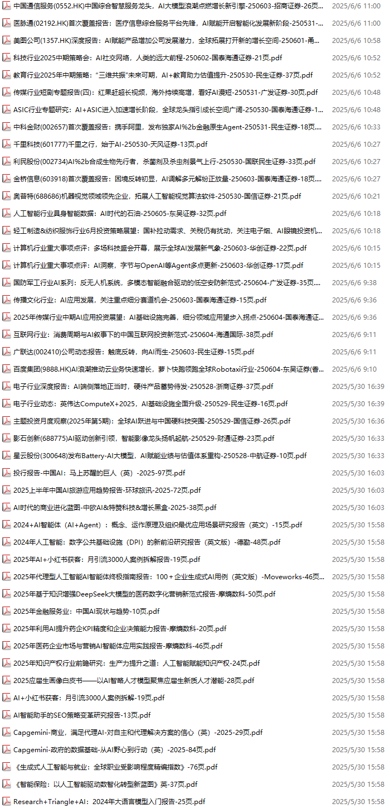
Task: Click the PDF icon for 美图公司(1357.HK)深度报告
Action: [7, 41]
